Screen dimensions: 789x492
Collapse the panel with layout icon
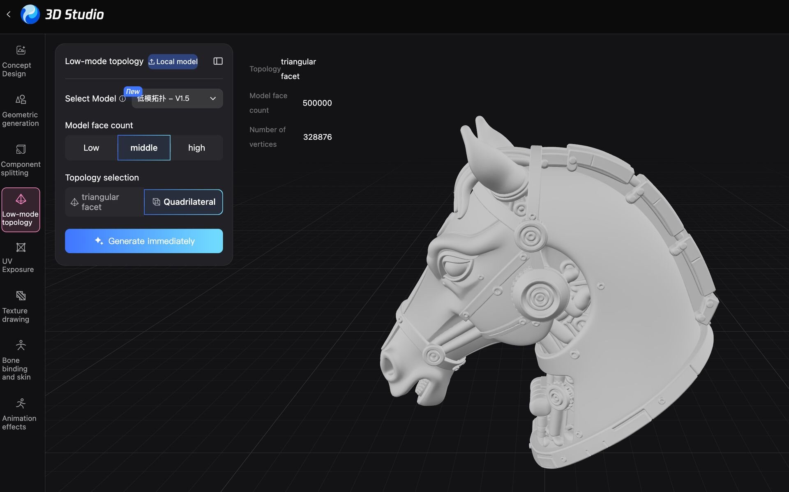point(218,61)
